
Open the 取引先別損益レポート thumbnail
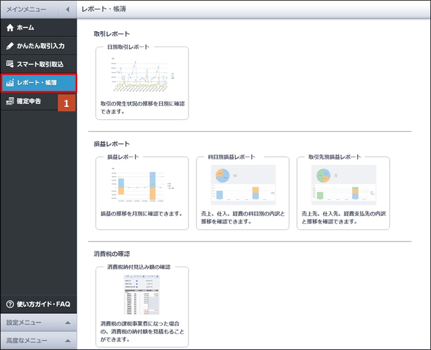click(x=344, y=185)
